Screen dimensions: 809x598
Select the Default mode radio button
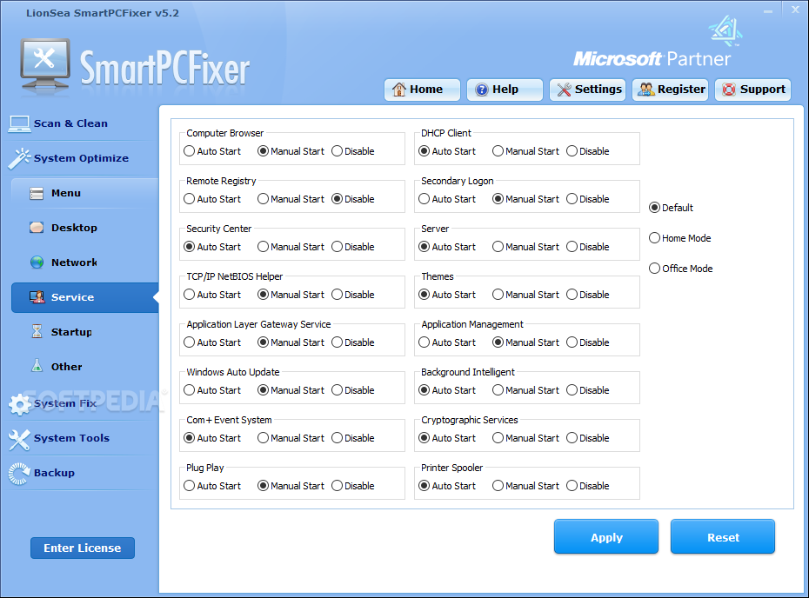654,207
